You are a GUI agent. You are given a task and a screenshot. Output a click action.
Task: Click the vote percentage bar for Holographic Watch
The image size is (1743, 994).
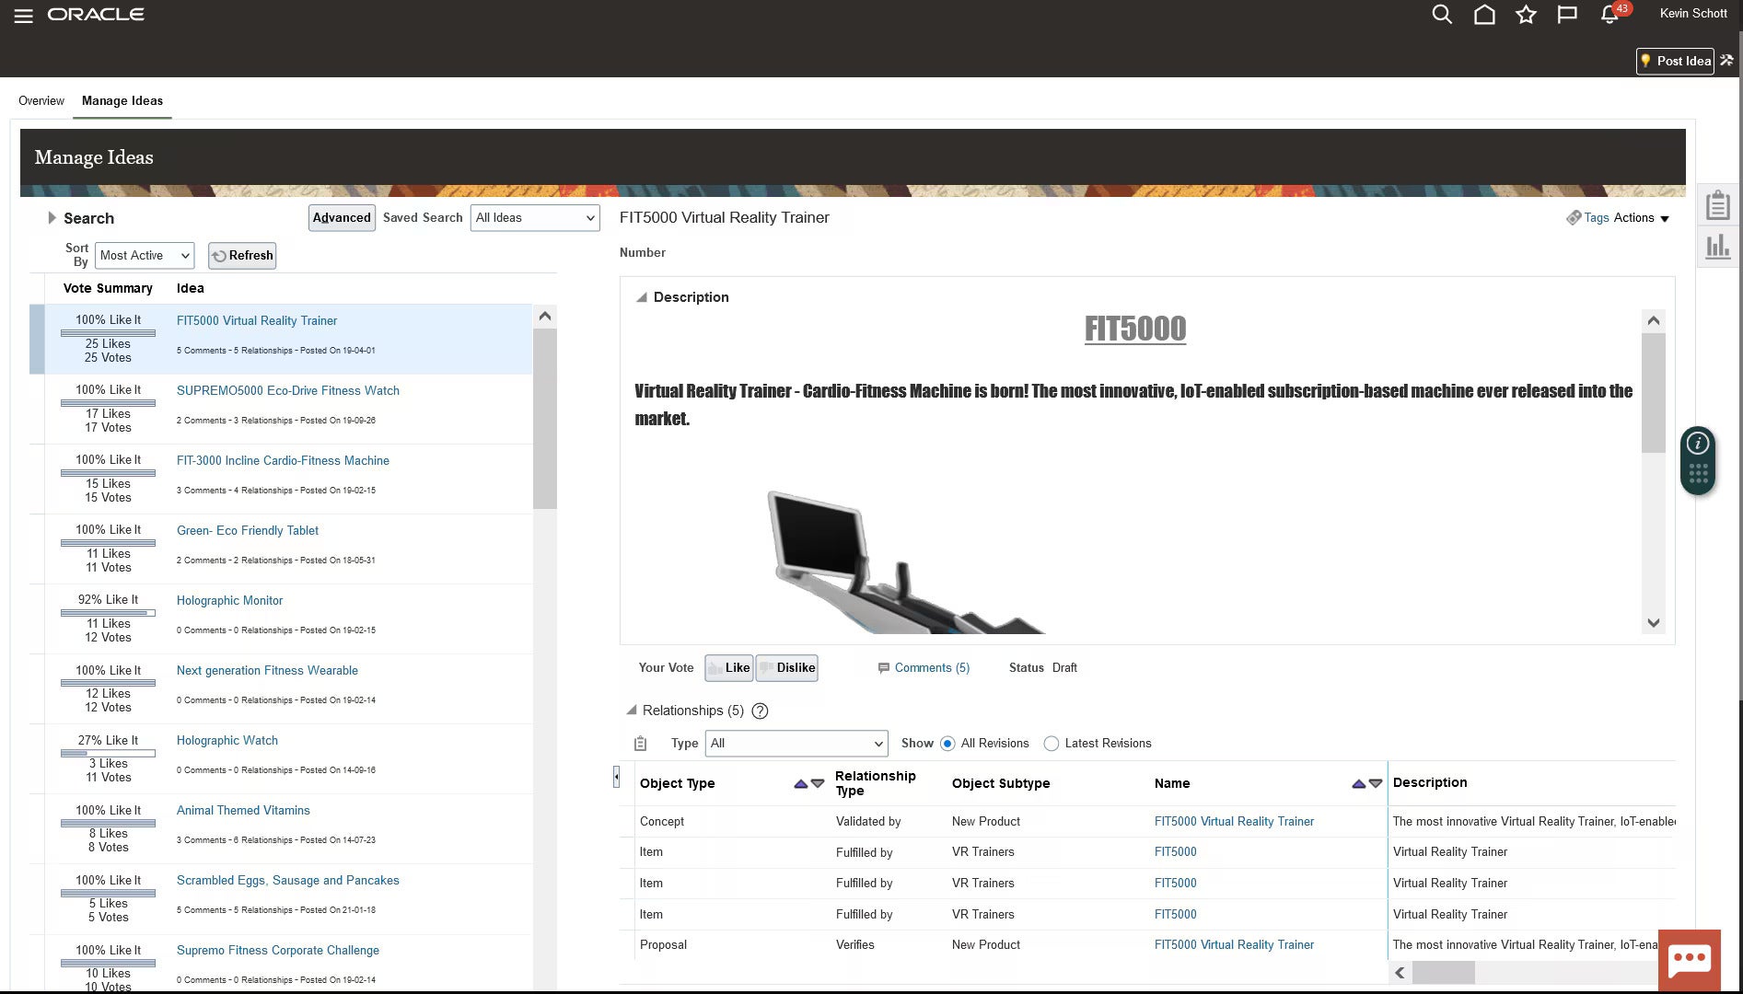[x=108, y=754]
